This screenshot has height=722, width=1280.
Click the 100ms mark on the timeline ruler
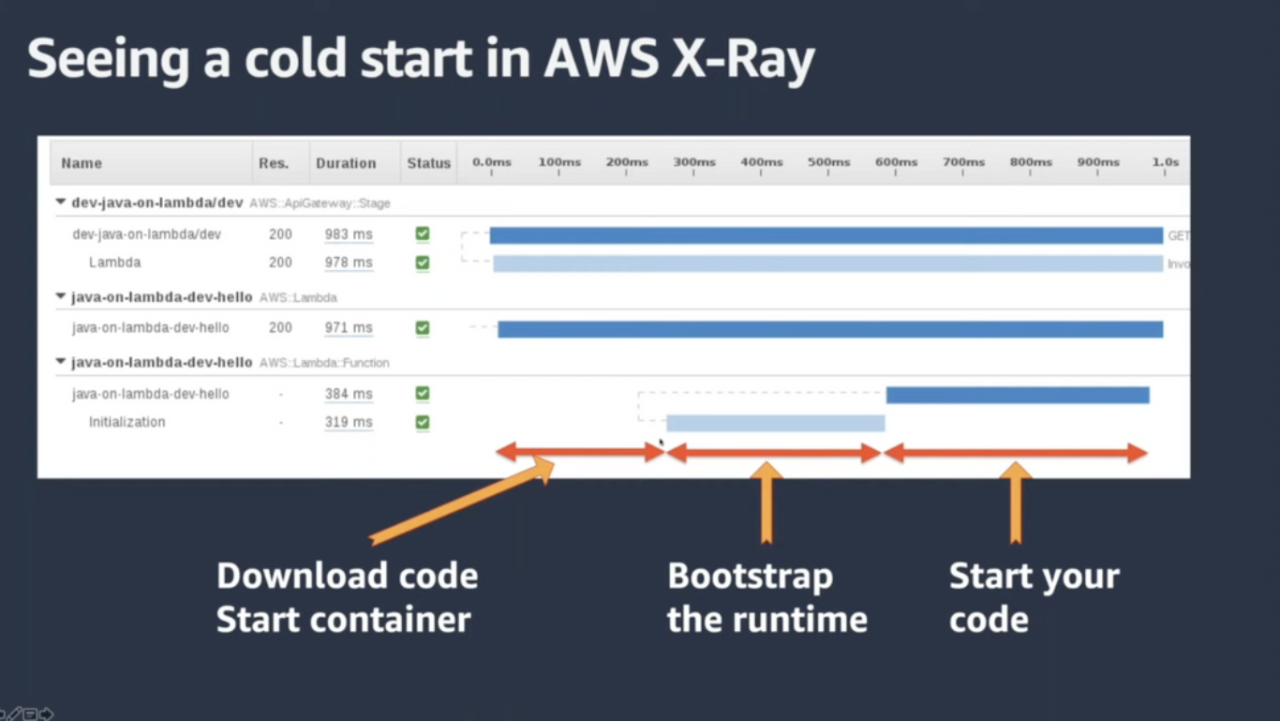click(x=559, y=163)
